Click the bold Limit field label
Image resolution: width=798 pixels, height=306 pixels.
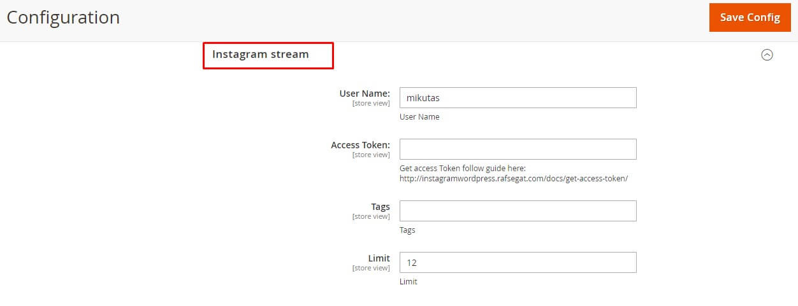click(x=379, y=258)
